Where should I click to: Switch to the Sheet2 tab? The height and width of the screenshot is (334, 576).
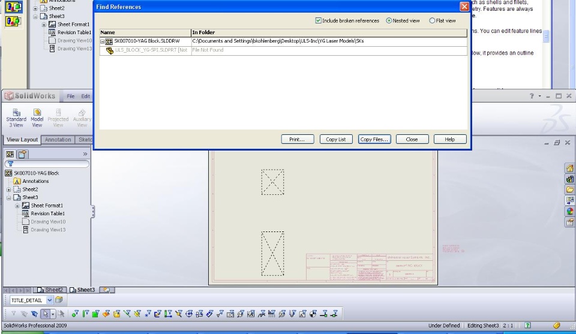click(50, 290)
